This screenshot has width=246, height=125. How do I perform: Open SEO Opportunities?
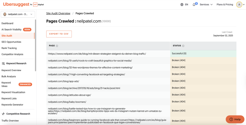click(x=11, y=42)
